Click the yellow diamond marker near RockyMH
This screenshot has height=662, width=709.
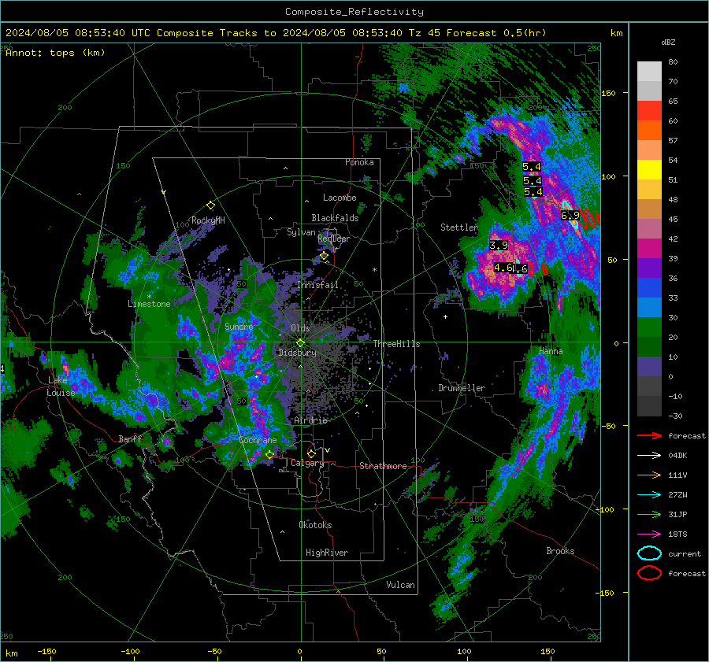[210, 205]
